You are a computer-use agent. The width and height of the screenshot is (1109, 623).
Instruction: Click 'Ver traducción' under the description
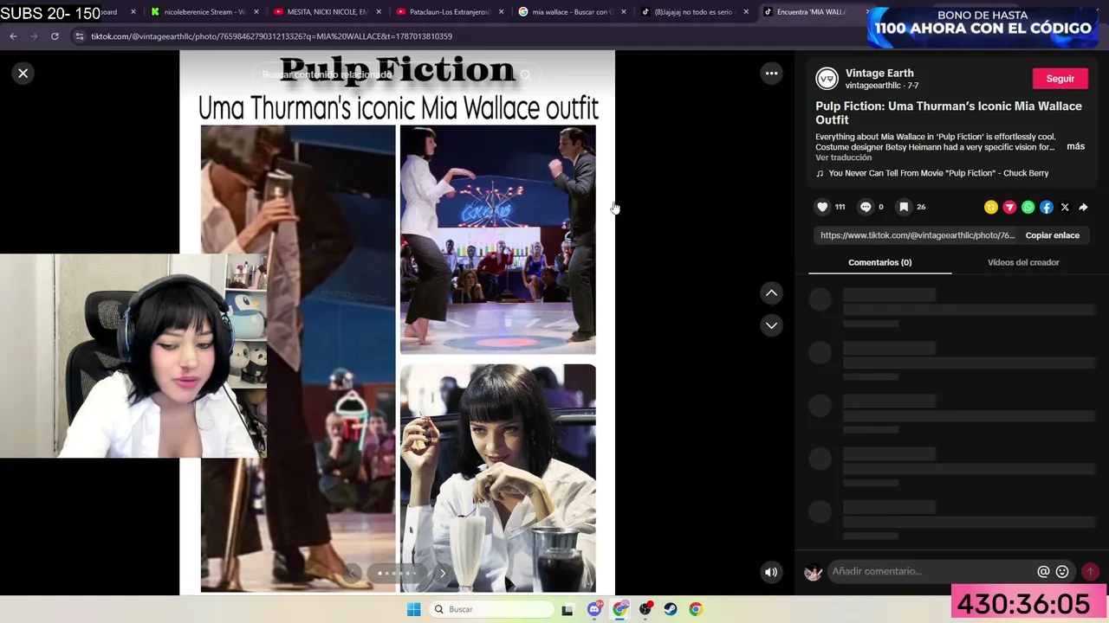pyautogui.click(x=843, y=157)
